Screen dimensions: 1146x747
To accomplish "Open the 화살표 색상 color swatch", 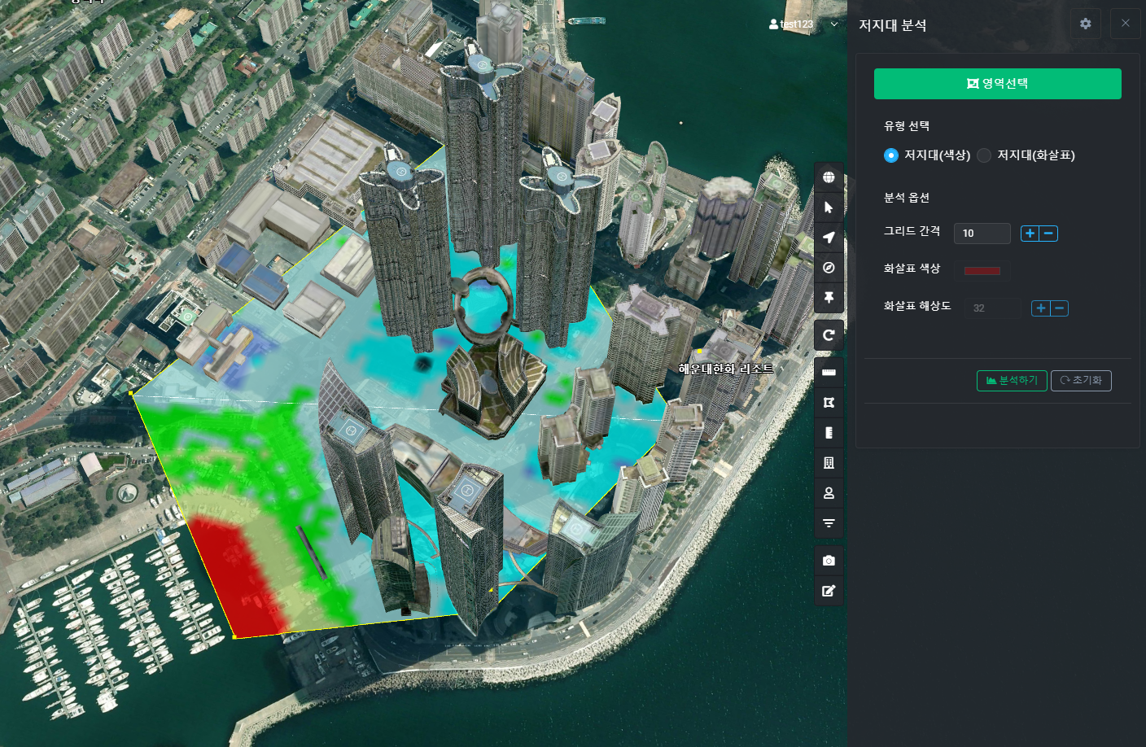I will (x=982, y=271).
